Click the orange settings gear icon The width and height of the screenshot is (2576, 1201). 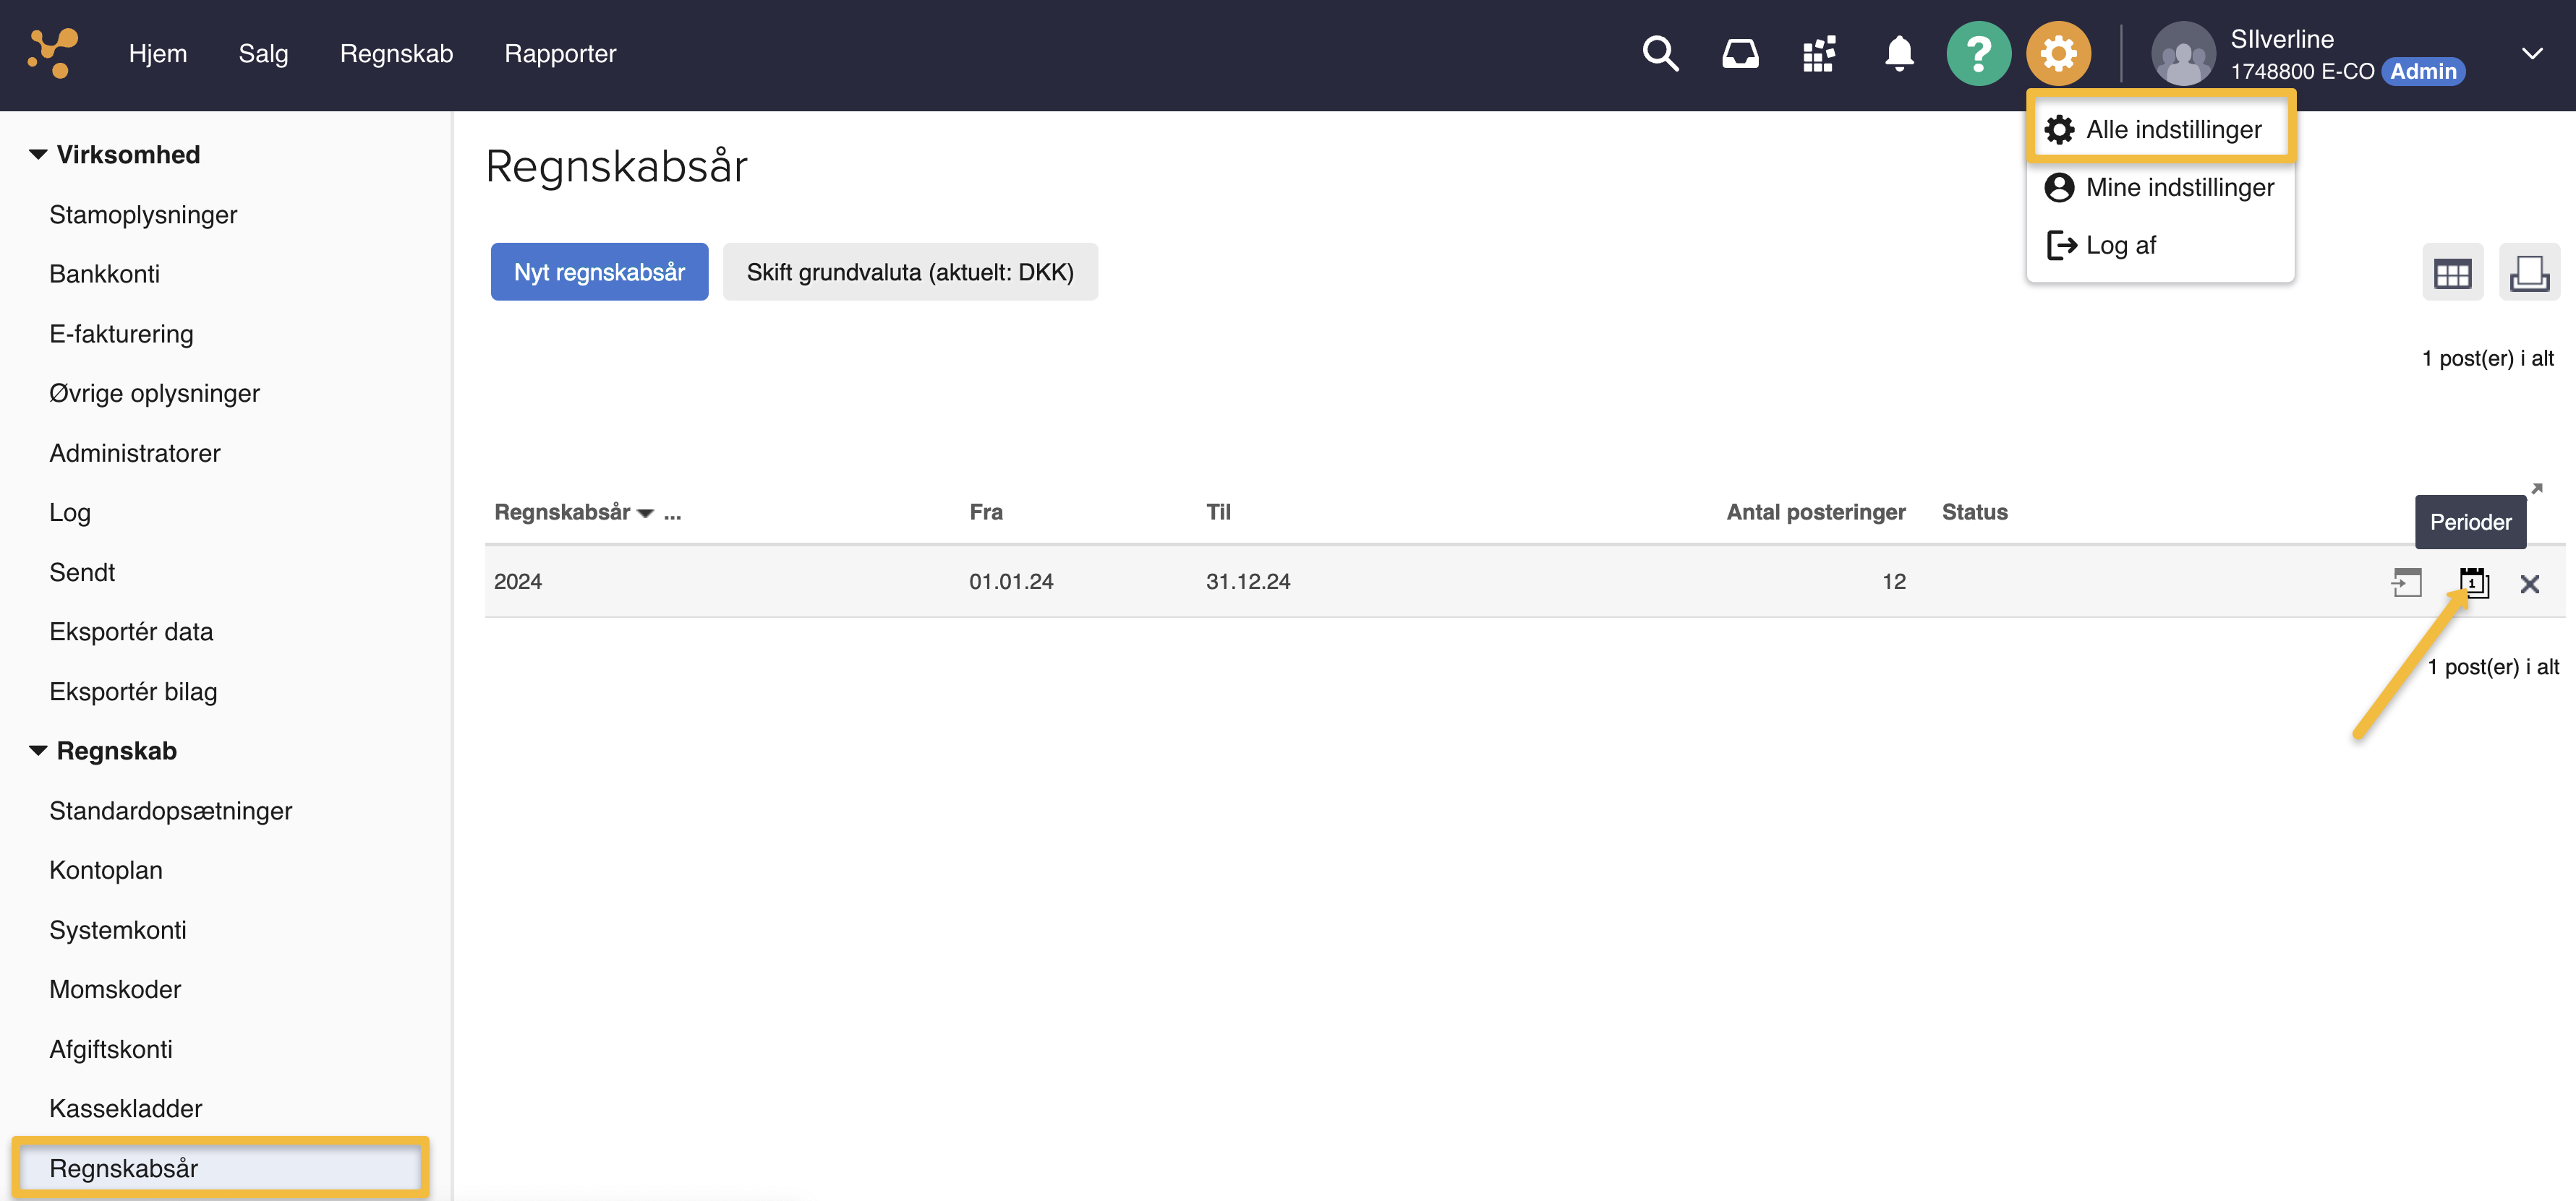(x=2058, y=54)
